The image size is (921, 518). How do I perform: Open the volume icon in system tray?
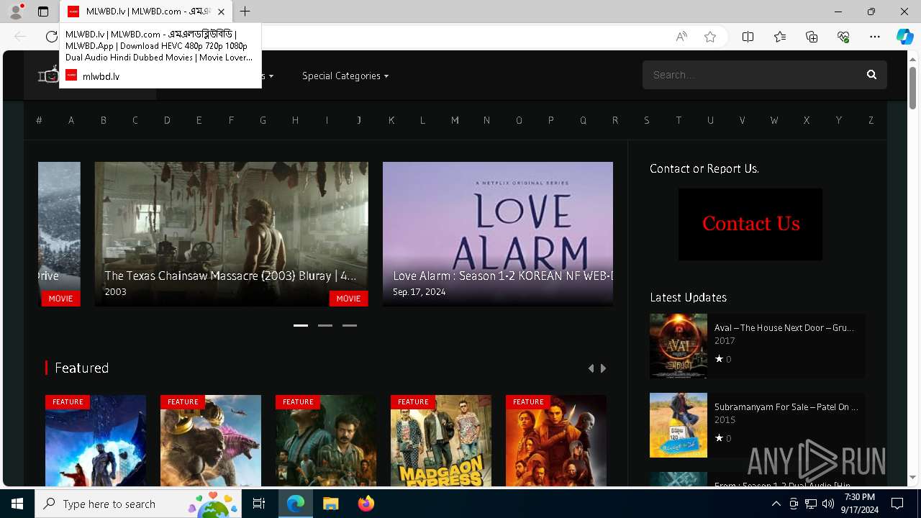tap(827, 504)
